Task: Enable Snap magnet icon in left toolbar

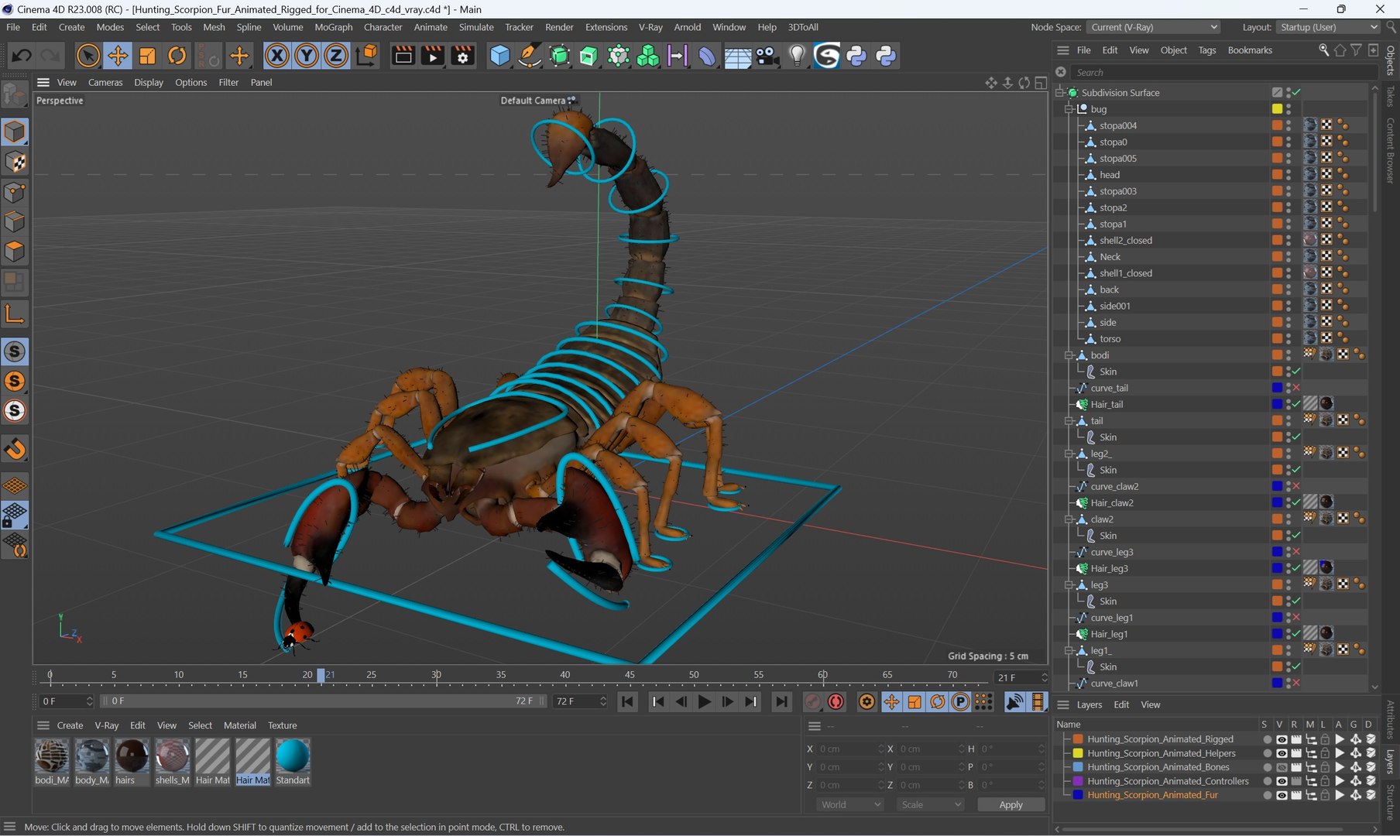Action: [15, 449]
